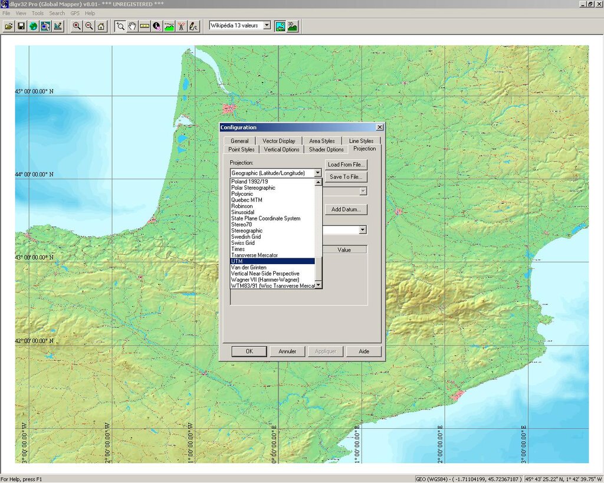
Task: Click the Open Data File folder icon
Action: coord(9,26)
